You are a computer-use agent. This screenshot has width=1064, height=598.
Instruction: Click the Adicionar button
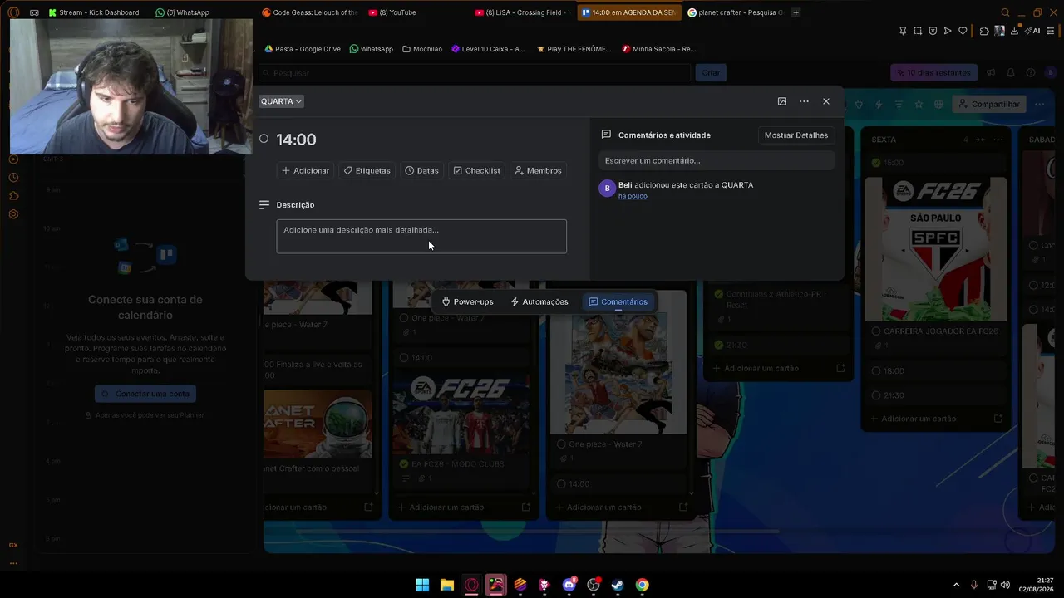pyautogui.click(x=306, y=170)
